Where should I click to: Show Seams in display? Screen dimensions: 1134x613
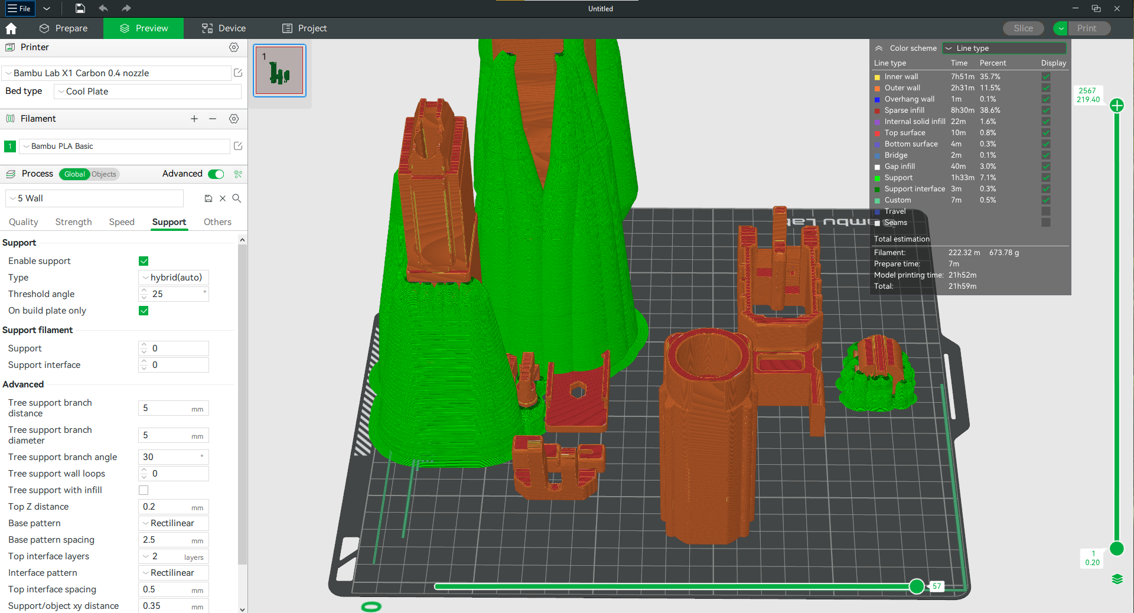click(x=1046, y=223)
